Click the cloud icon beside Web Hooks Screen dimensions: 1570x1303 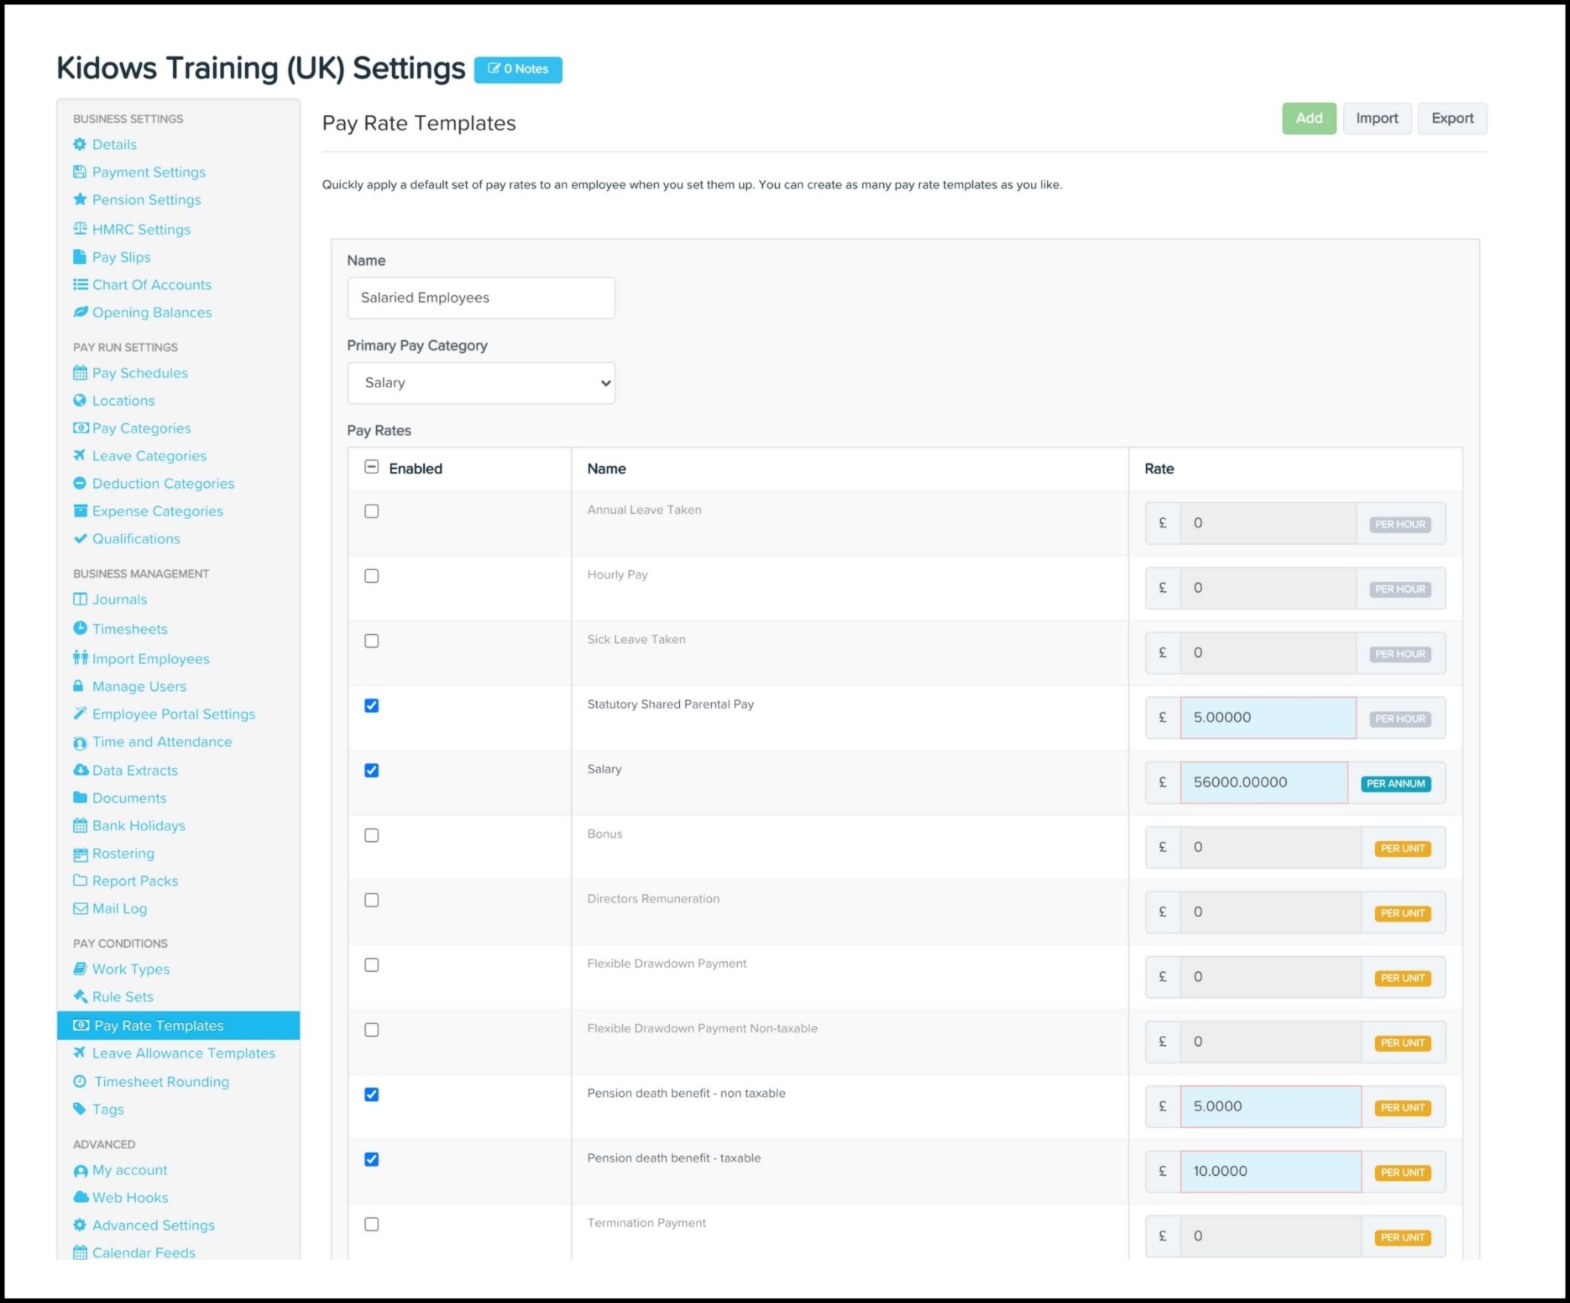click(80, 1197)
